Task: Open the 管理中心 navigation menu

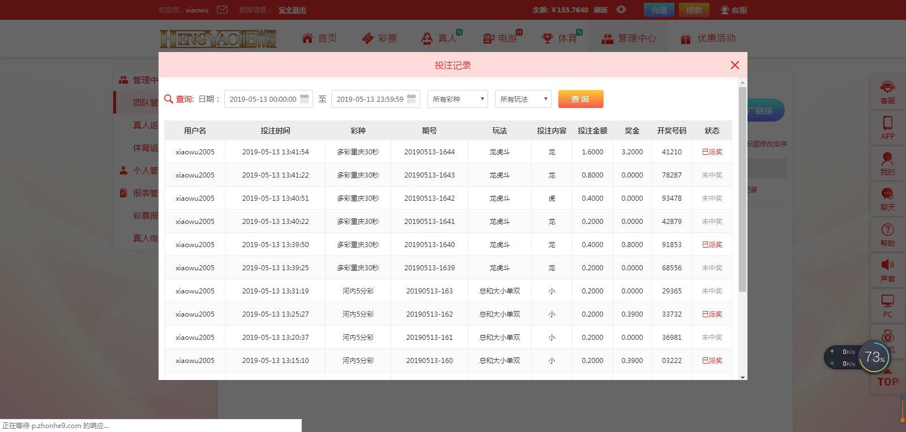Action: (629, 38)
